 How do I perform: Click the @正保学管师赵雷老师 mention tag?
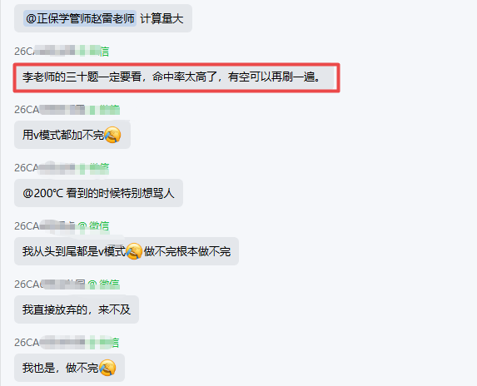tap(80, 18)
